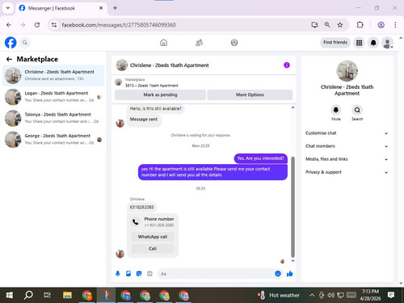Go to the Home feed icon
The height and width of the screenshot is (303, 404).
(163, 43)
